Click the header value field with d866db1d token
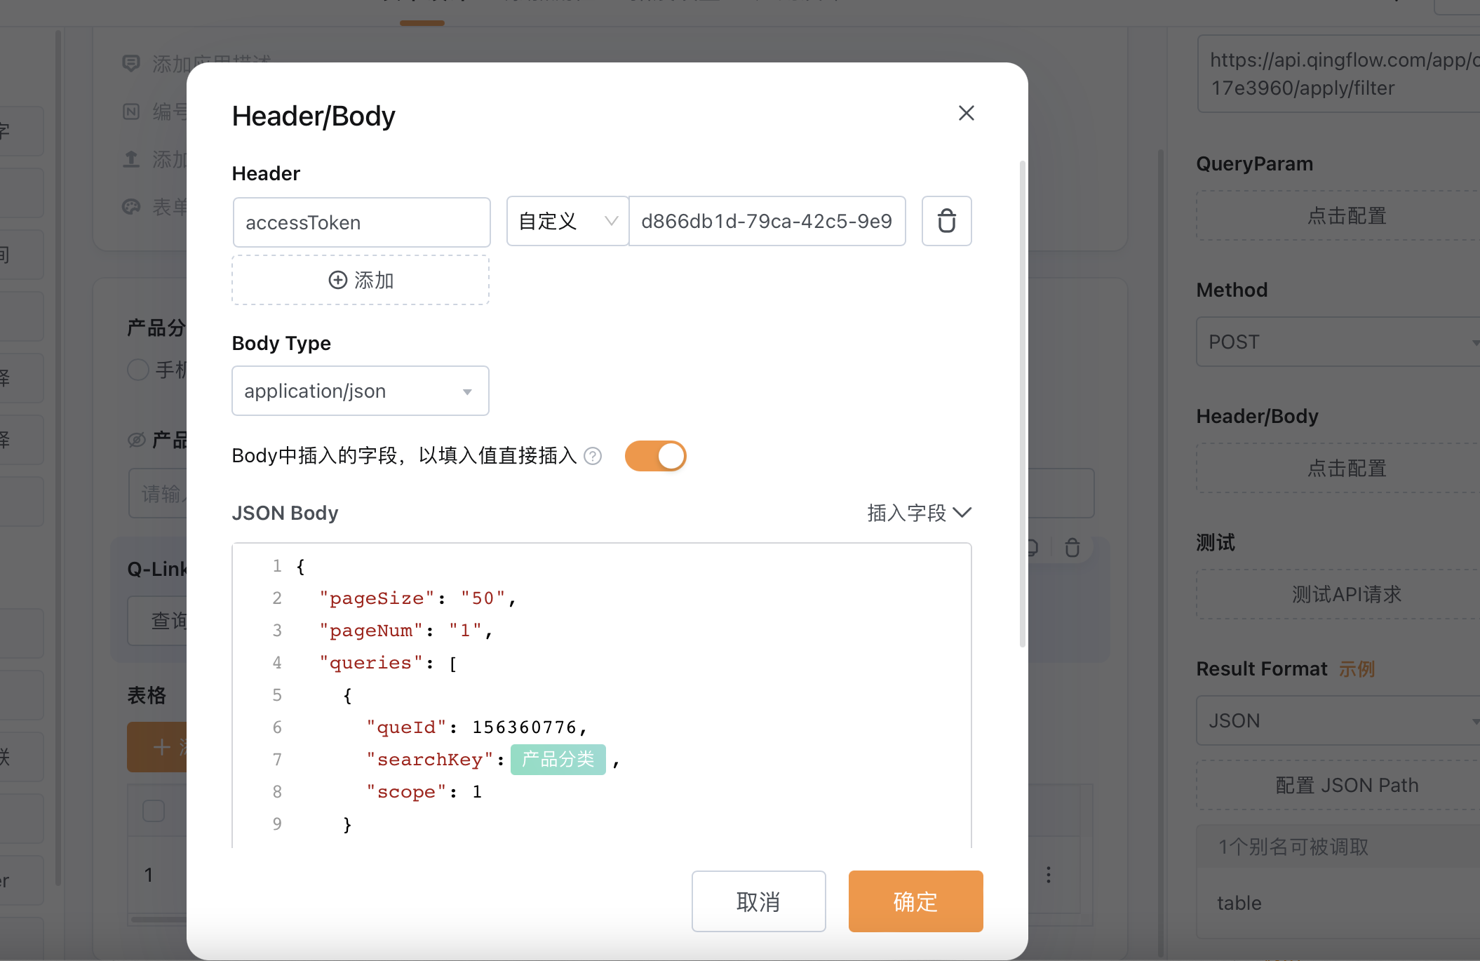The width and height of the screenshot is (1480, 961). click(767, 221)
